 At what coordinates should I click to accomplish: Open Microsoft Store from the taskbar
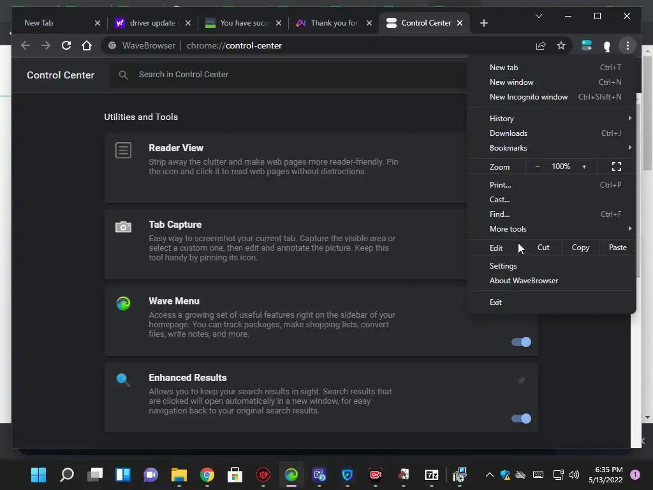(x=235, y=475)
